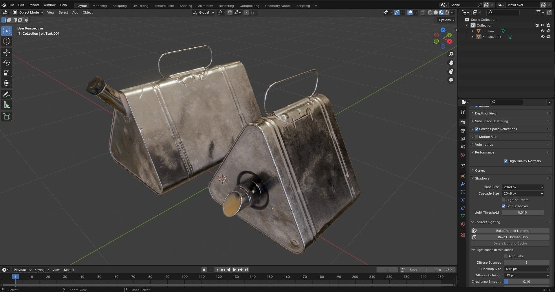Open the Render properties tab

pyautogui.click(x=463, y=123)
